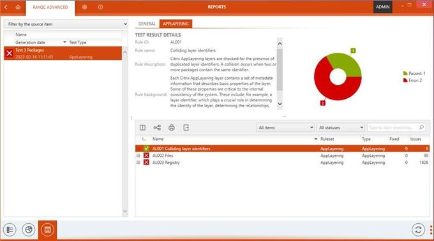Sort results by Type column
Screen dimensions: 434x241
click(x=366, y=139)
